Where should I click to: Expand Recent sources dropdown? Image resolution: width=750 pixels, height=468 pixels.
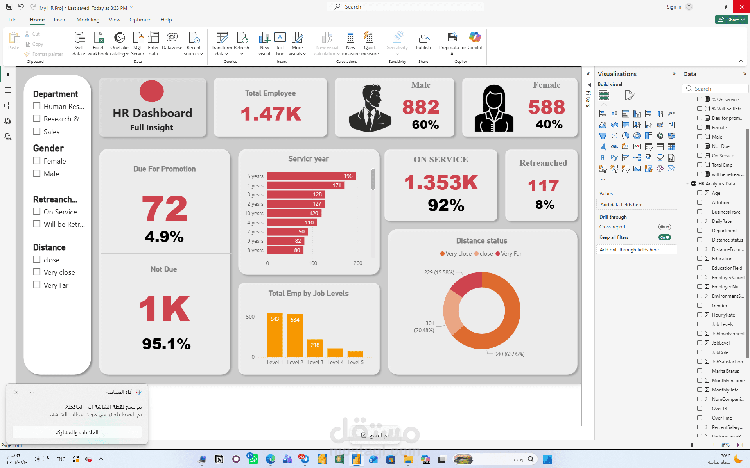202,54
